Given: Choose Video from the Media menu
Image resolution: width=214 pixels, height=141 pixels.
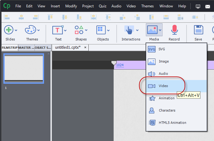Looking at the screenshot, I should [163, 86].
